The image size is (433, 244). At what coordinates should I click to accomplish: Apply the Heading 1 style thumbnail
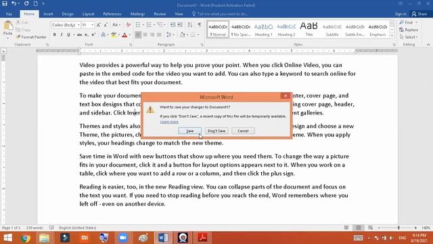[x=263, y=29]
